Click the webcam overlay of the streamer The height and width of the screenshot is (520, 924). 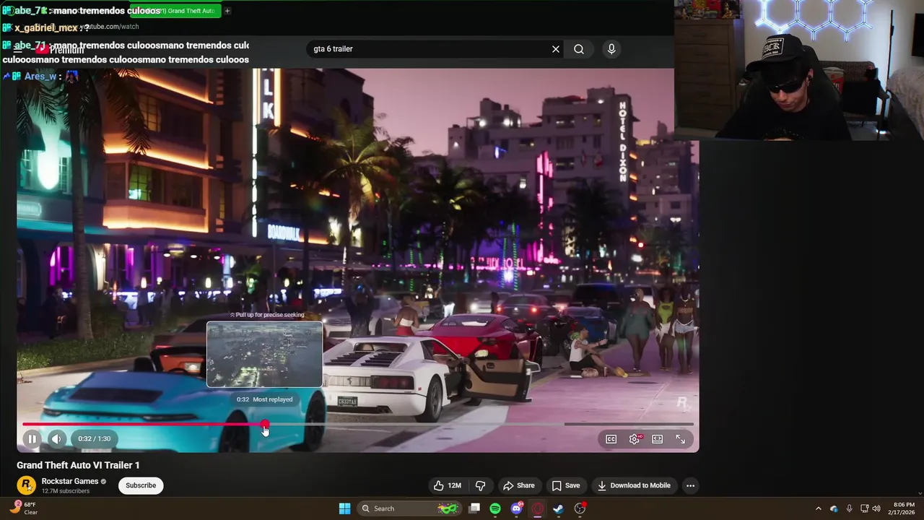click(799, 70)
